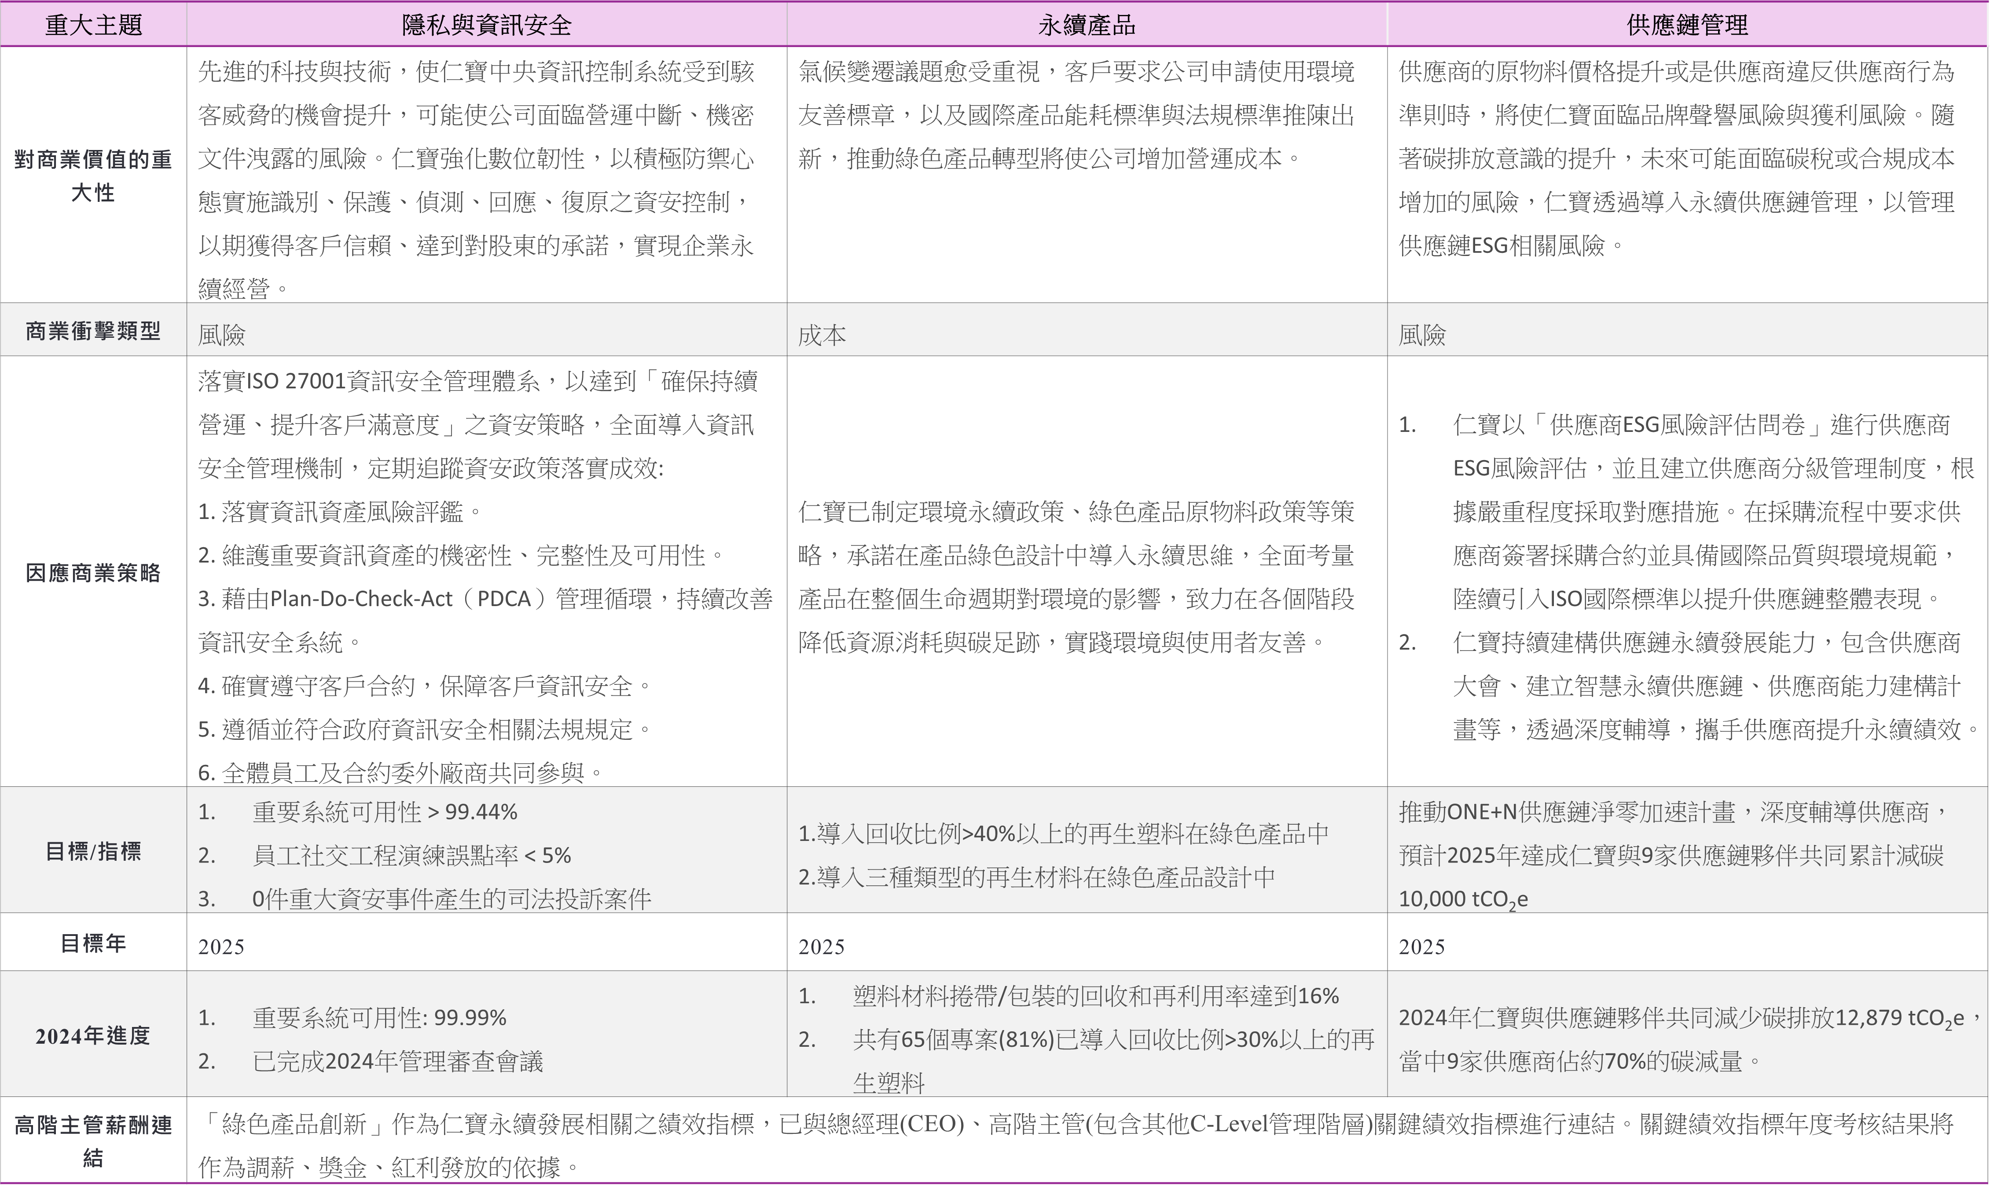Image resolution: width=1990 pixels, height=1195 pixels.
Task: Select the 隱私與資訊安全 column header
Action: point(487,25)
